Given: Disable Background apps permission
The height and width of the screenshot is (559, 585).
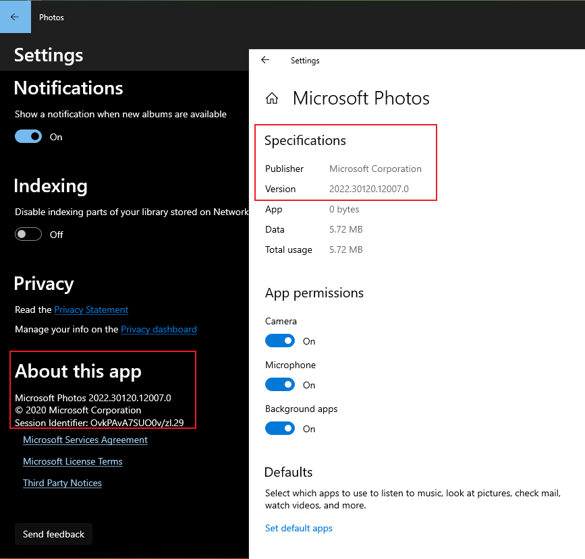Looking at the screenshot, I should (280, 428).
